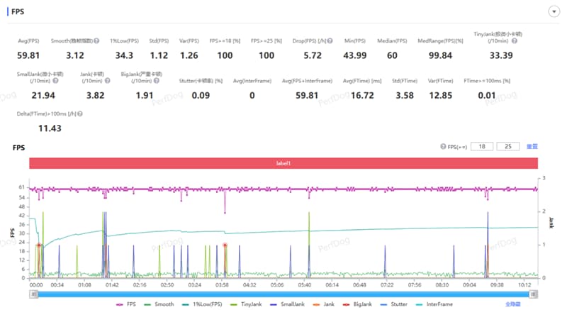Open help icon beside BigJank metric
This screenshot has height=310, width=567.
coord(156,81)
